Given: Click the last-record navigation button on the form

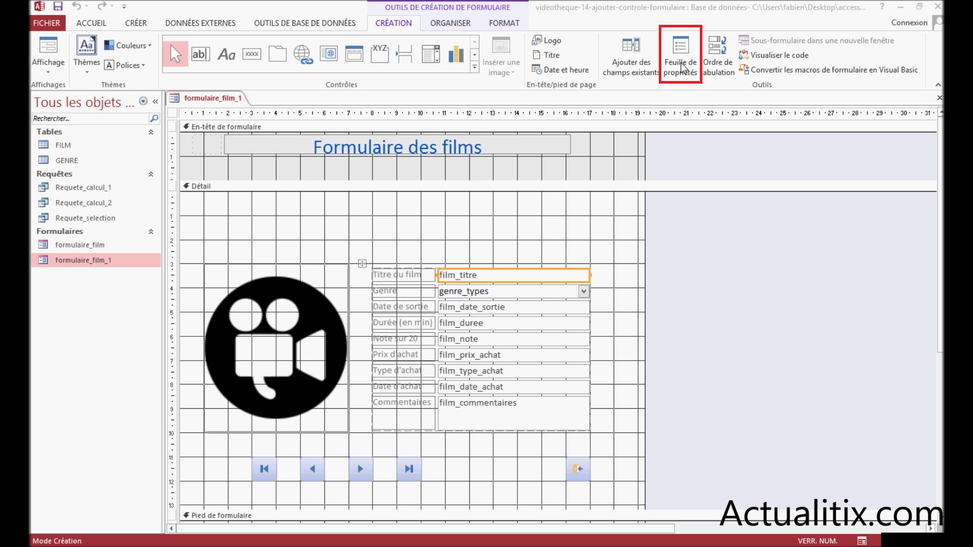Looking at the screenshot, I should 409,469.
